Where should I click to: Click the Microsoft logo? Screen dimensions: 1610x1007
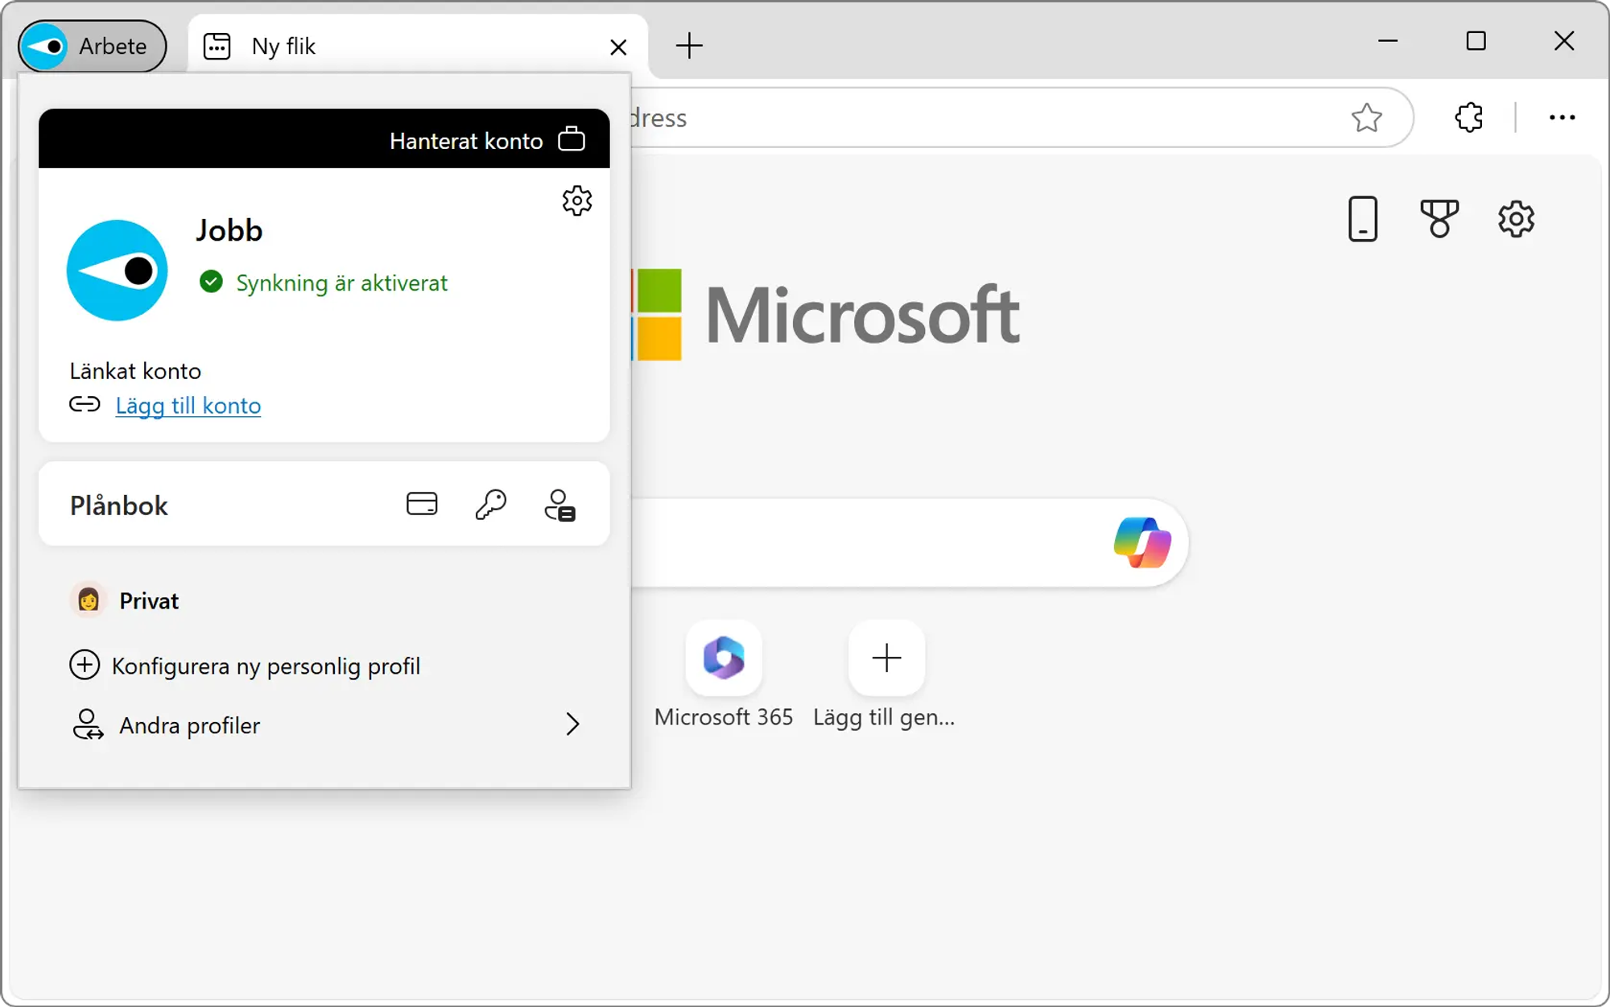point(826,314)
